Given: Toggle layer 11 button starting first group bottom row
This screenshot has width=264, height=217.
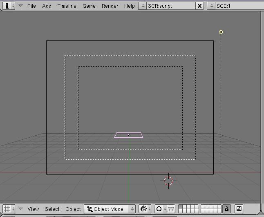Looking at the screenshot, I should (180, 211).
